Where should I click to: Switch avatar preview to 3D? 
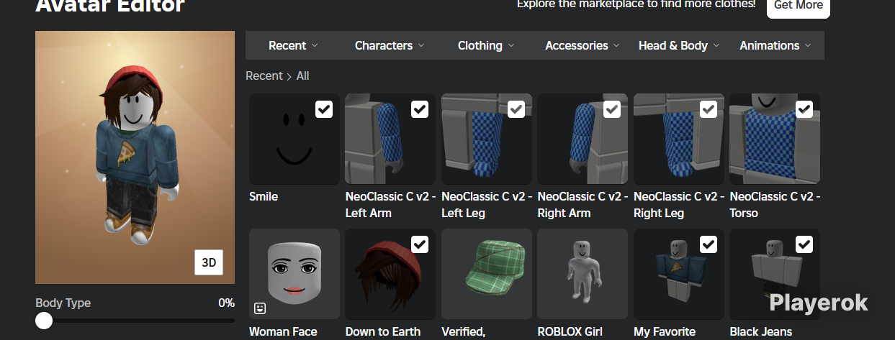[x=209, y=262]
